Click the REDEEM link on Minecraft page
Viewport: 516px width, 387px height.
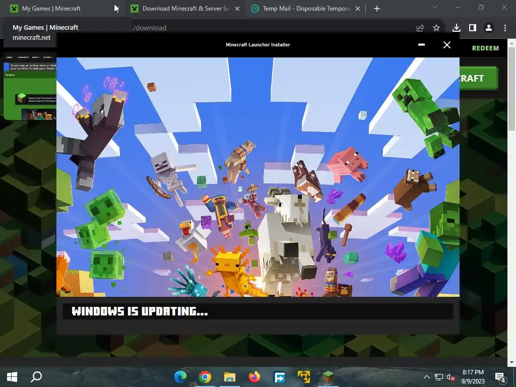click(x=485, y=48)
